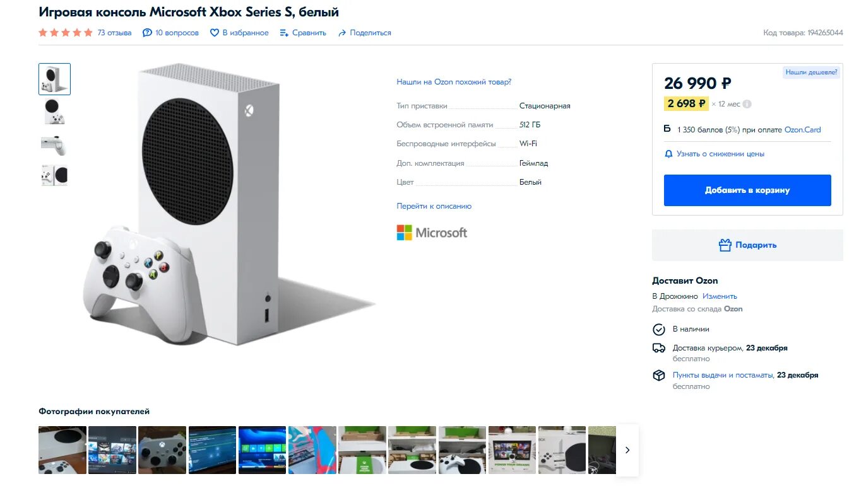Select third thumbnail showing side view
This screenshot has height=486, width=854.
click(x=54, y=144)
